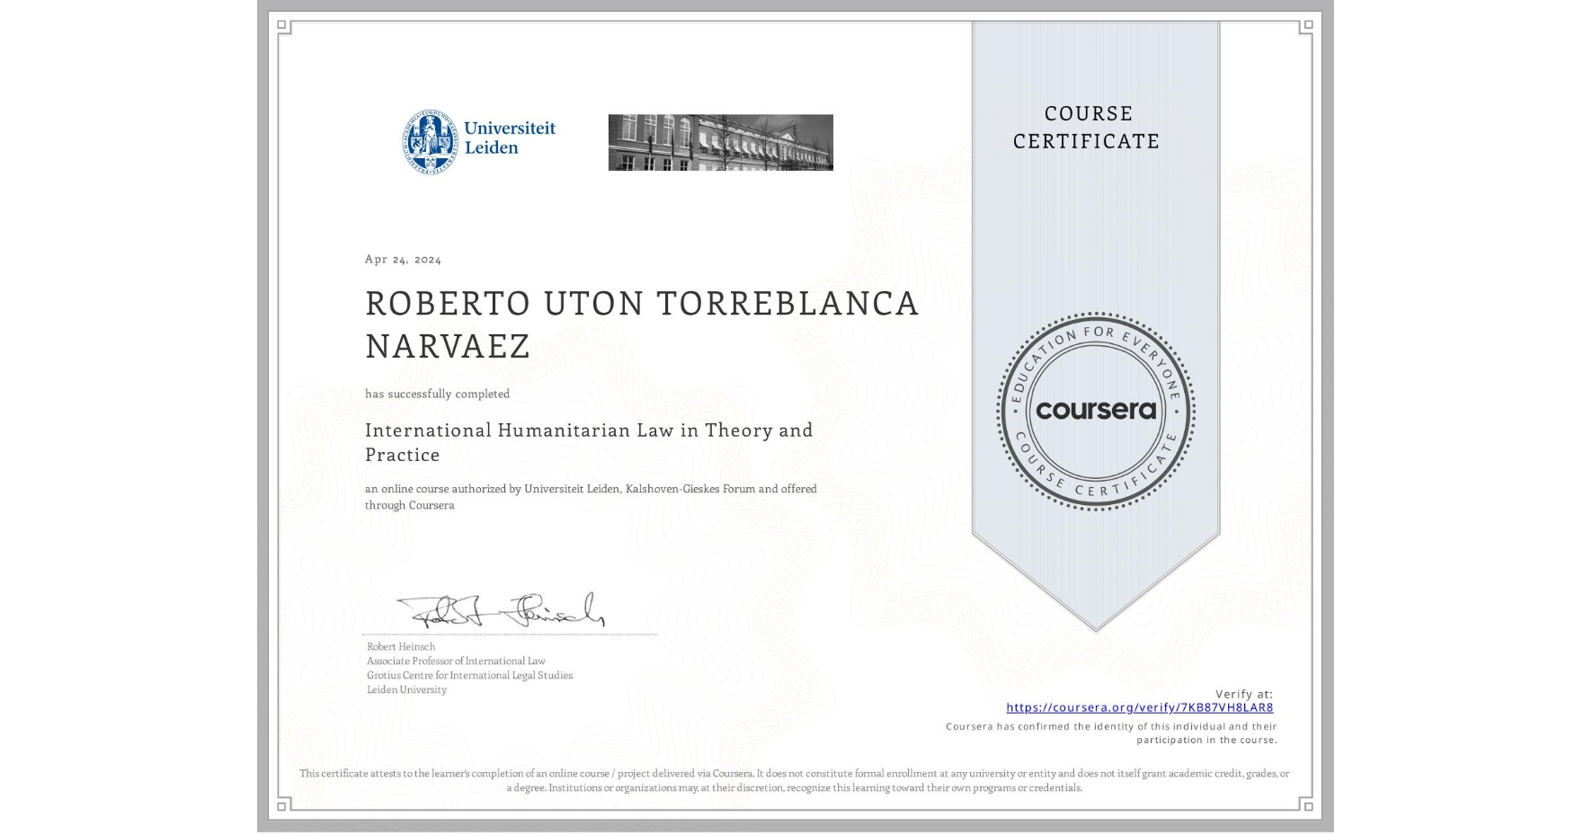Image resolution: width=1593 pixels, height=834 pixels.
Task: Click 'Leiden University' under signature
Action: (406, 689)
